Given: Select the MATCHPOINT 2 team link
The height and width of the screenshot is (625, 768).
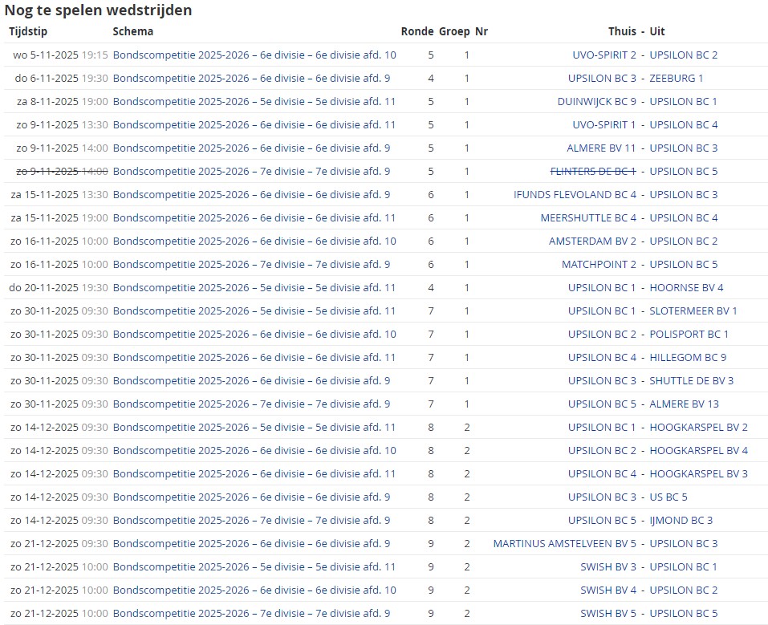Looking at the screenshot, I should click(x=599, y=265).
